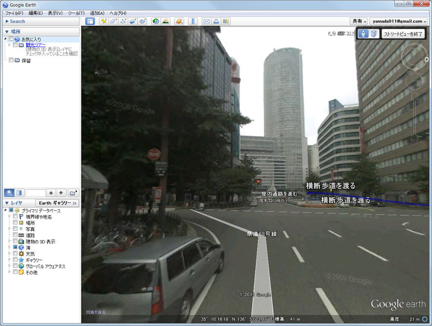Image resolution: width=432 pixels, height=326 pixels.
Task: Check the お気に入り checkbox
Action: point(11,39)
